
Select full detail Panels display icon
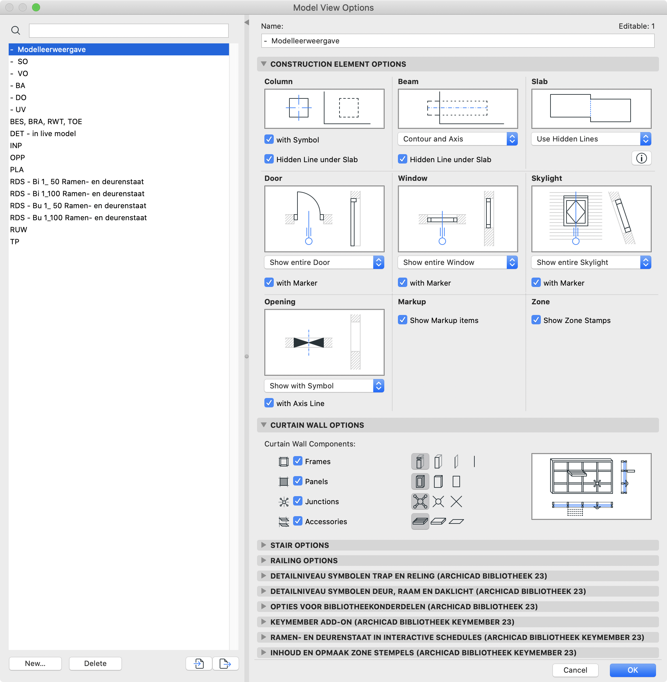pos(420,481)
